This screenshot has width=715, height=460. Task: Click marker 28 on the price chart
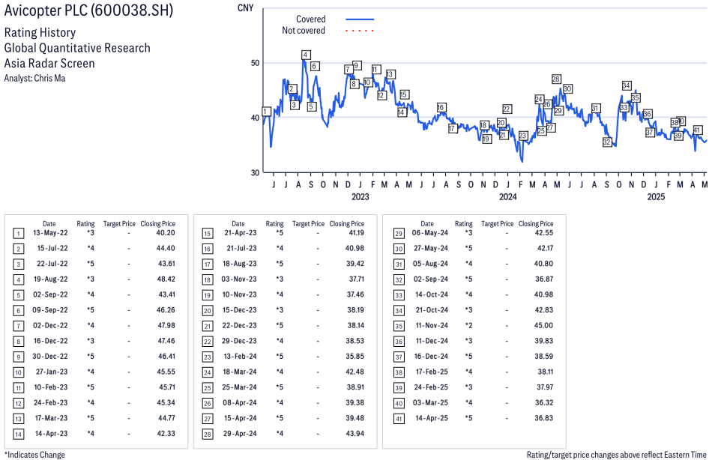pos(556,79)
